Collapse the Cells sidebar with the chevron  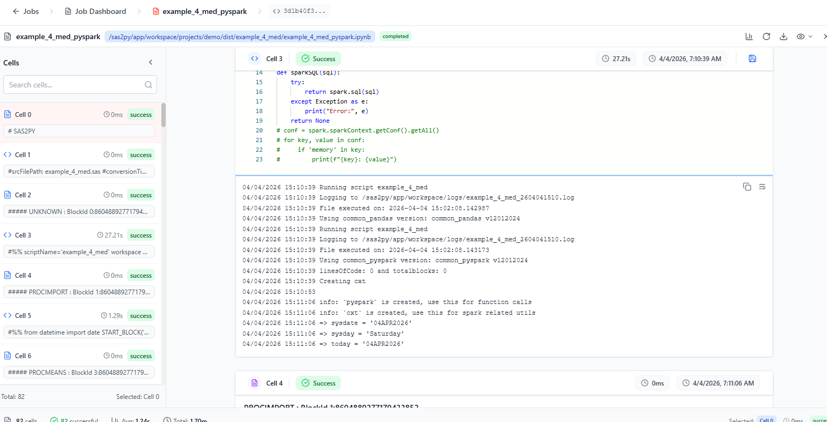(x=151, y=62)
